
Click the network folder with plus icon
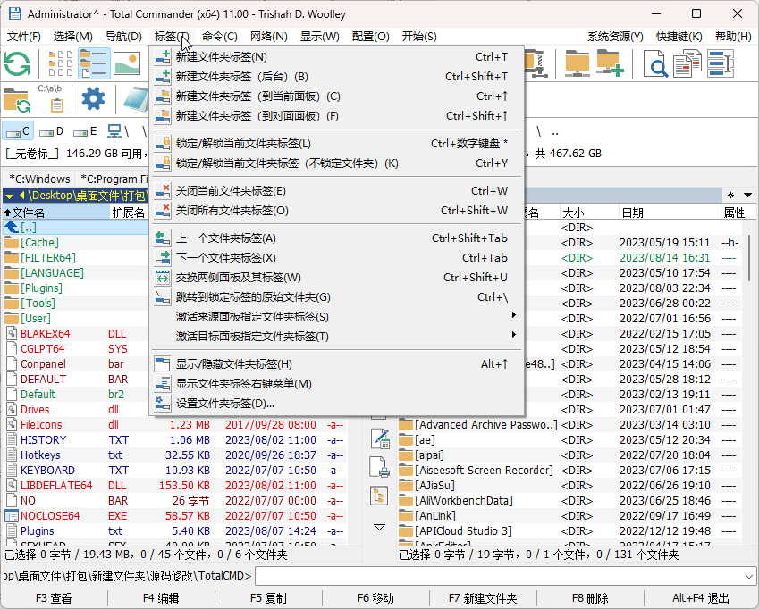(610, 63)
